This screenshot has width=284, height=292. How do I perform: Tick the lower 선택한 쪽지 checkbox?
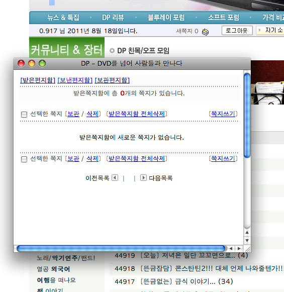click(x=24, y=159)
